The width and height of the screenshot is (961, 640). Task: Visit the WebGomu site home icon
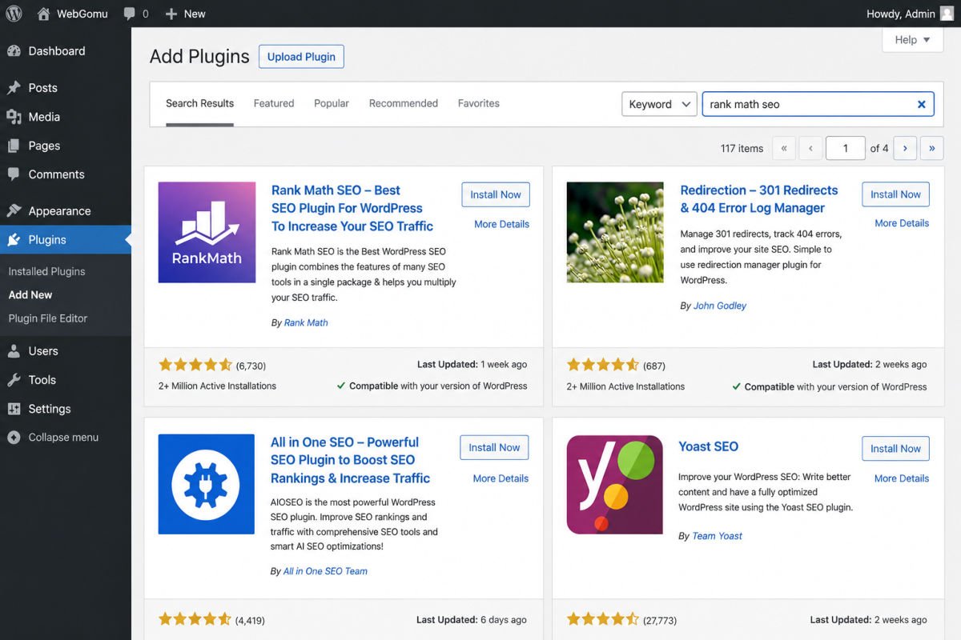(x=43, y=14)
